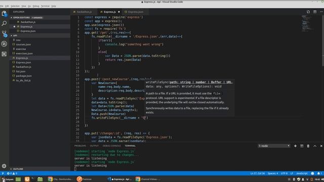
Task: Open the Help menu
Action: point(54,6)
